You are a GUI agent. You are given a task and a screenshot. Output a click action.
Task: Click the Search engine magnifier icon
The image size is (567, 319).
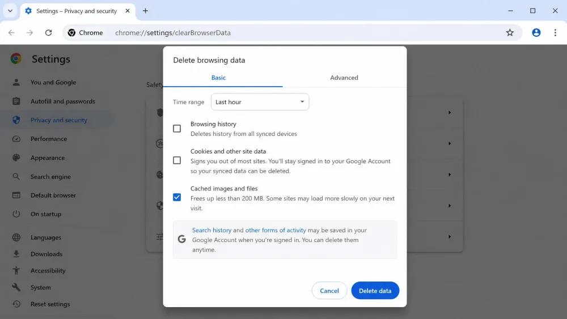[x=16, y=177]
